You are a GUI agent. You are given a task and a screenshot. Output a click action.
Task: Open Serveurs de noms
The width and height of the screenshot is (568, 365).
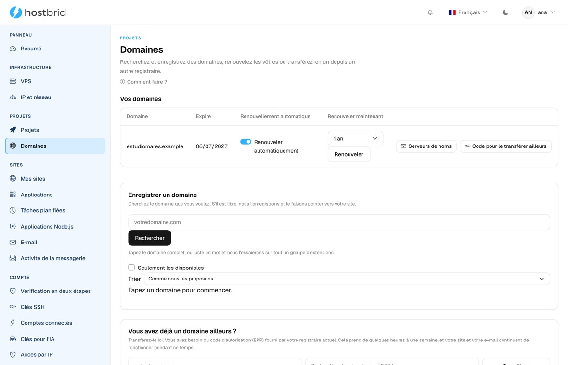click(x=426, y=146)
